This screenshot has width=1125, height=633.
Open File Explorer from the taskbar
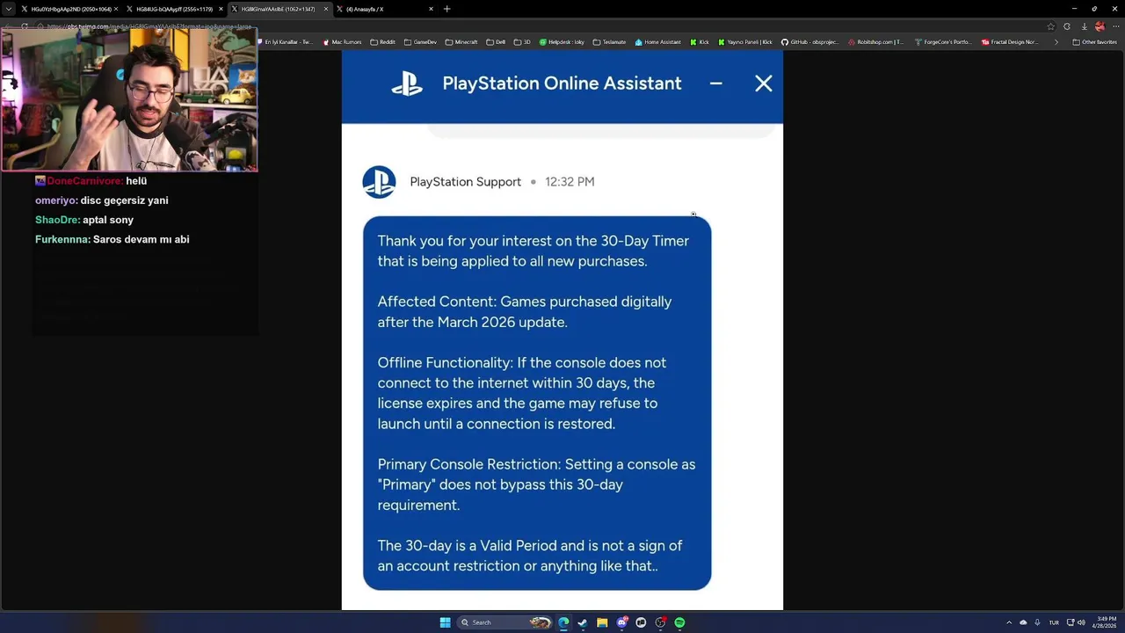tap(602, 622)
